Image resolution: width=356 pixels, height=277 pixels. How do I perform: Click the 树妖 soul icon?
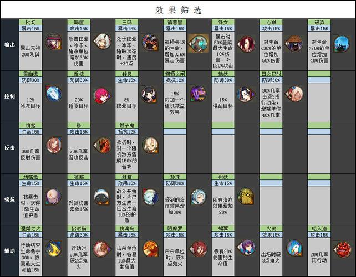click(x=246, y=196)
